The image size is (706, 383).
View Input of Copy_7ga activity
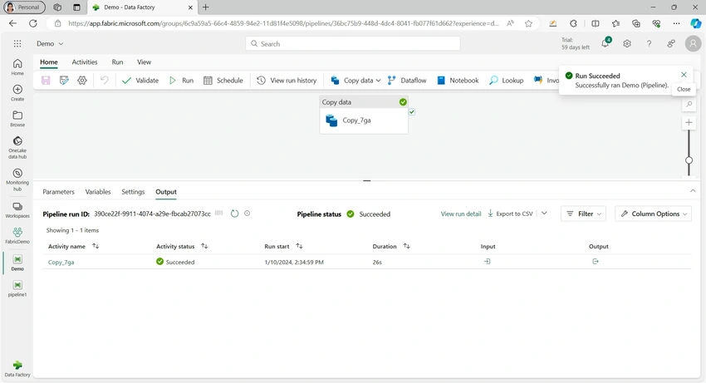click(x=488, y=262)
